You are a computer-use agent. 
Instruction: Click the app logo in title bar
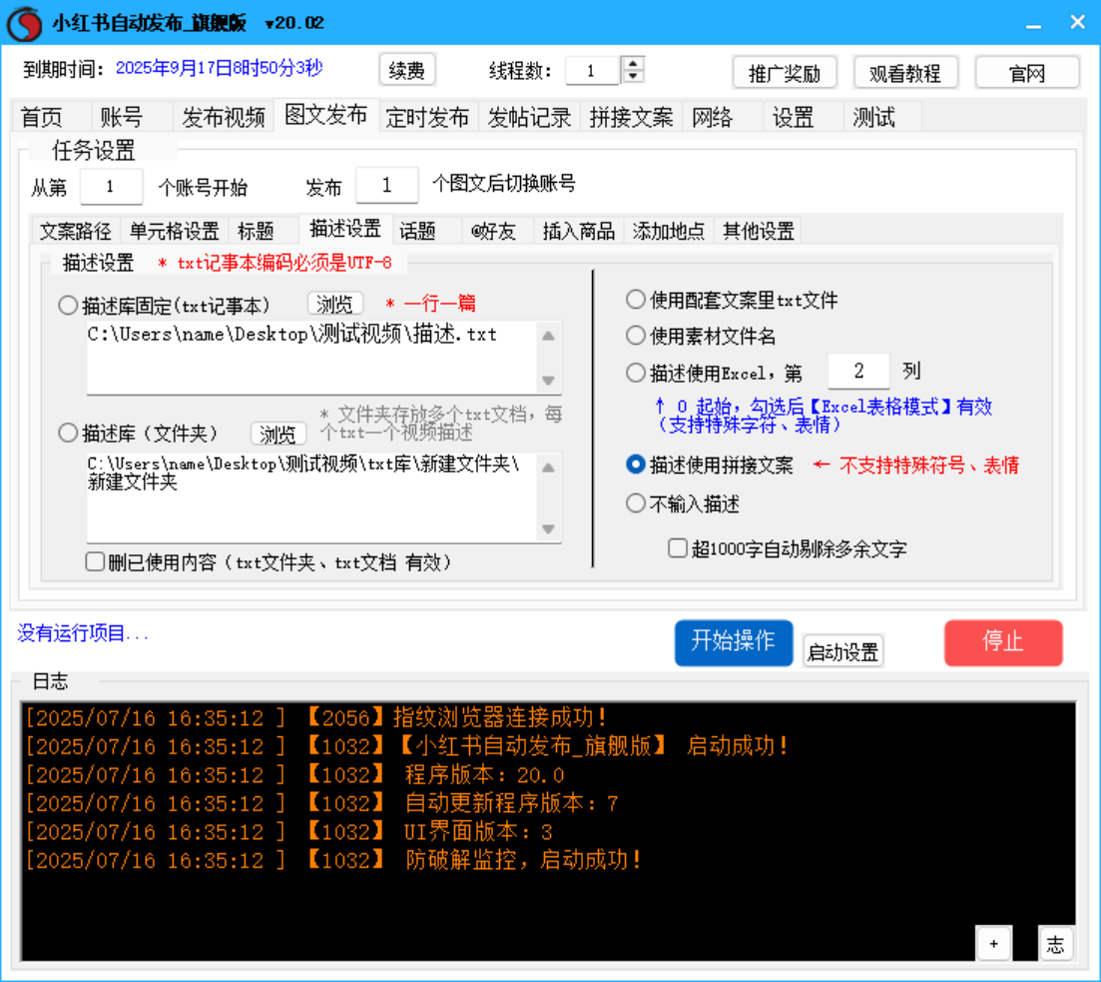coord(25,23)
